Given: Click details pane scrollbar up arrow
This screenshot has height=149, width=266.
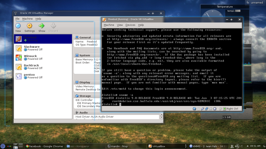Looking at the screenshot, I should point(161,114).
